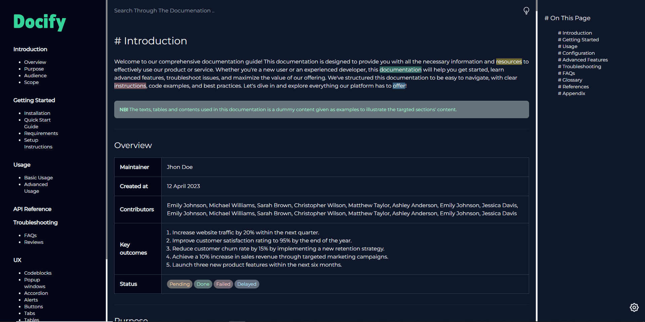
Task: Open the settings gear at bottom right
Action: (x=634, y=307)
